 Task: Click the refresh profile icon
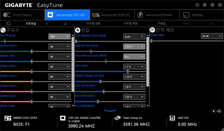click(x=8, y=24)
